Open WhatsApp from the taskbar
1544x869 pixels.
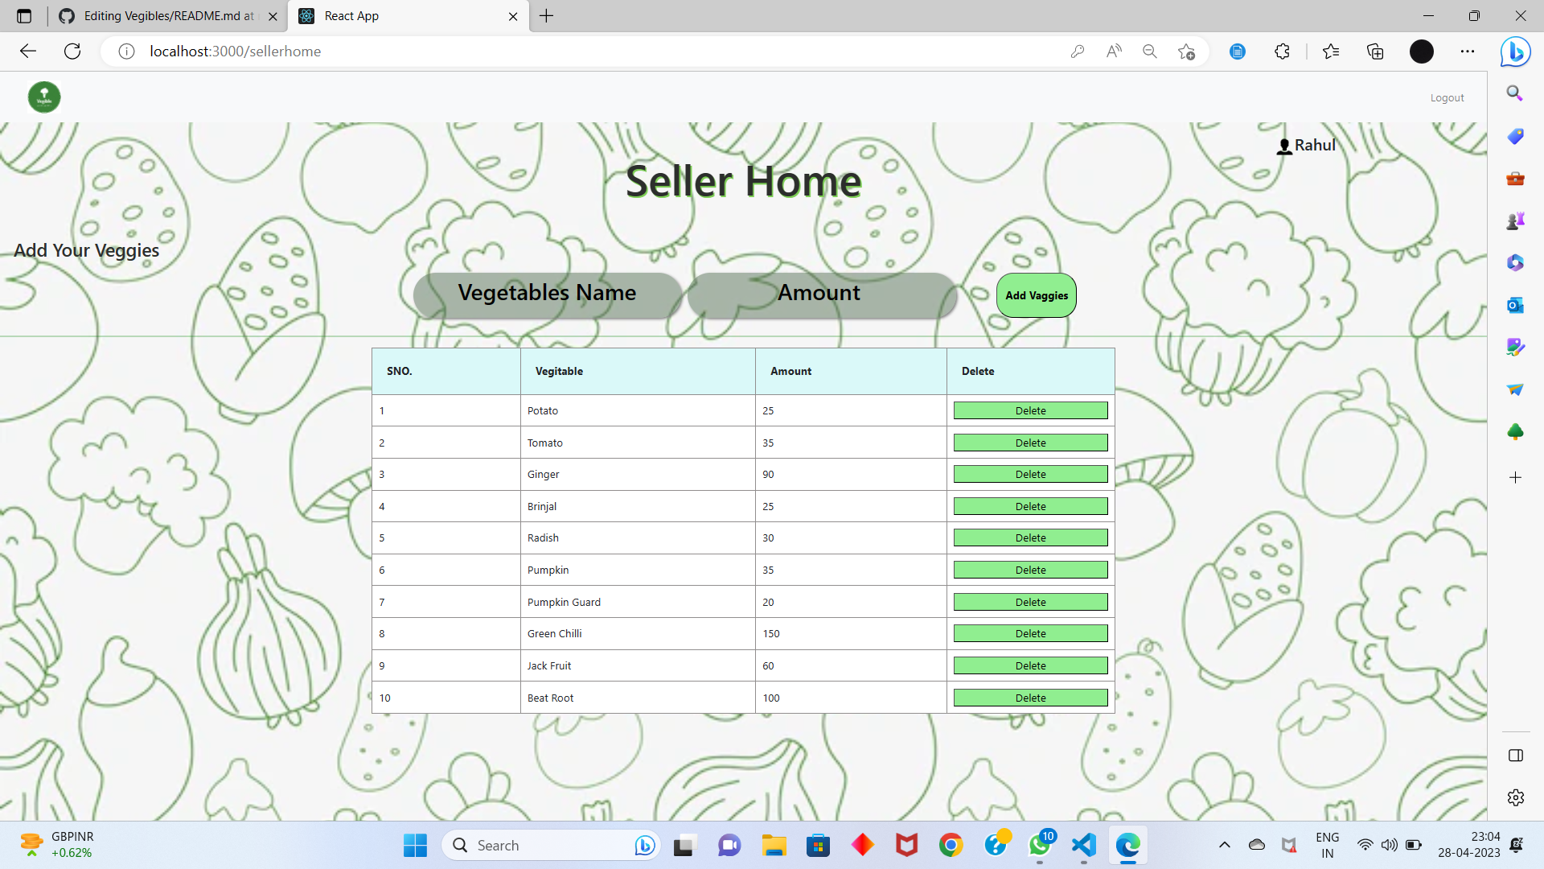[1038, 845]
